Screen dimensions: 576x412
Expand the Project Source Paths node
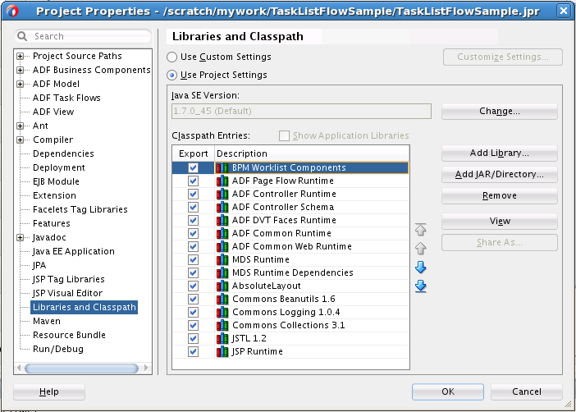point(21,57)
